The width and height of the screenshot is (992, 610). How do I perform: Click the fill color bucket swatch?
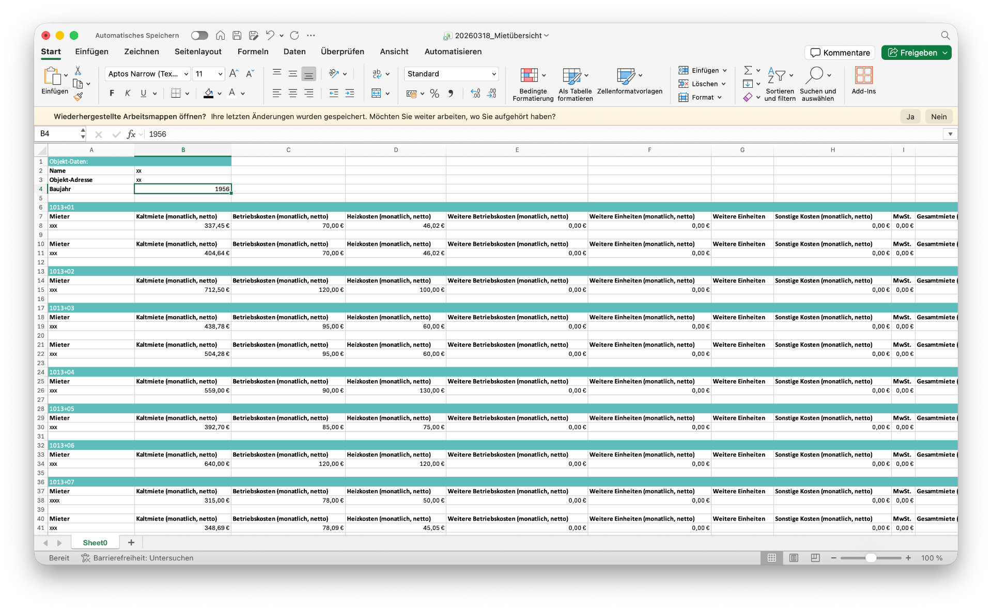click(209, 93)
